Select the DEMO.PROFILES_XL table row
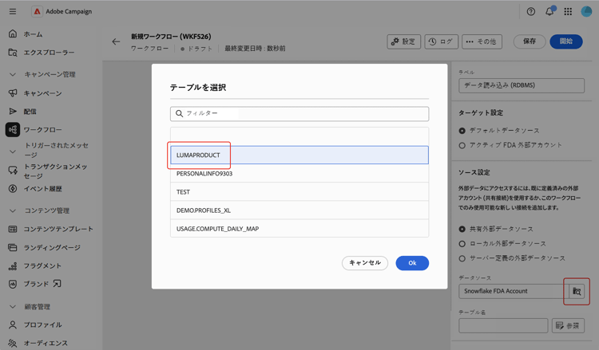 299,210
